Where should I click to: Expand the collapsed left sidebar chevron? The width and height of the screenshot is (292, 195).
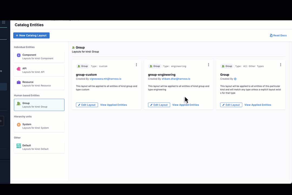pyautogui.click(x=1, y=121)
